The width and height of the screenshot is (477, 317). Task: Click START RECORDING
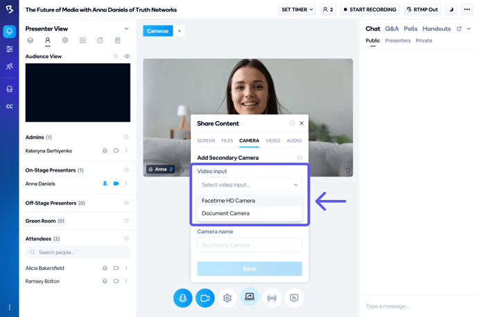370,10
